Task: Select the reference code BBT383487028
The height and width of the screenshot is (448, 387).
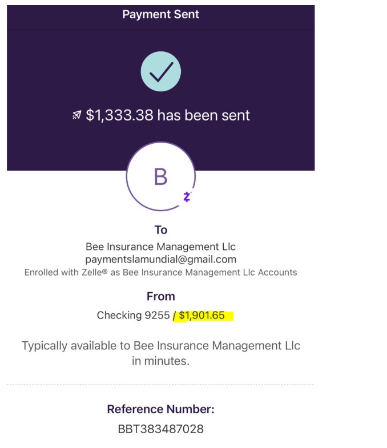Action: [x=160, y=429]
